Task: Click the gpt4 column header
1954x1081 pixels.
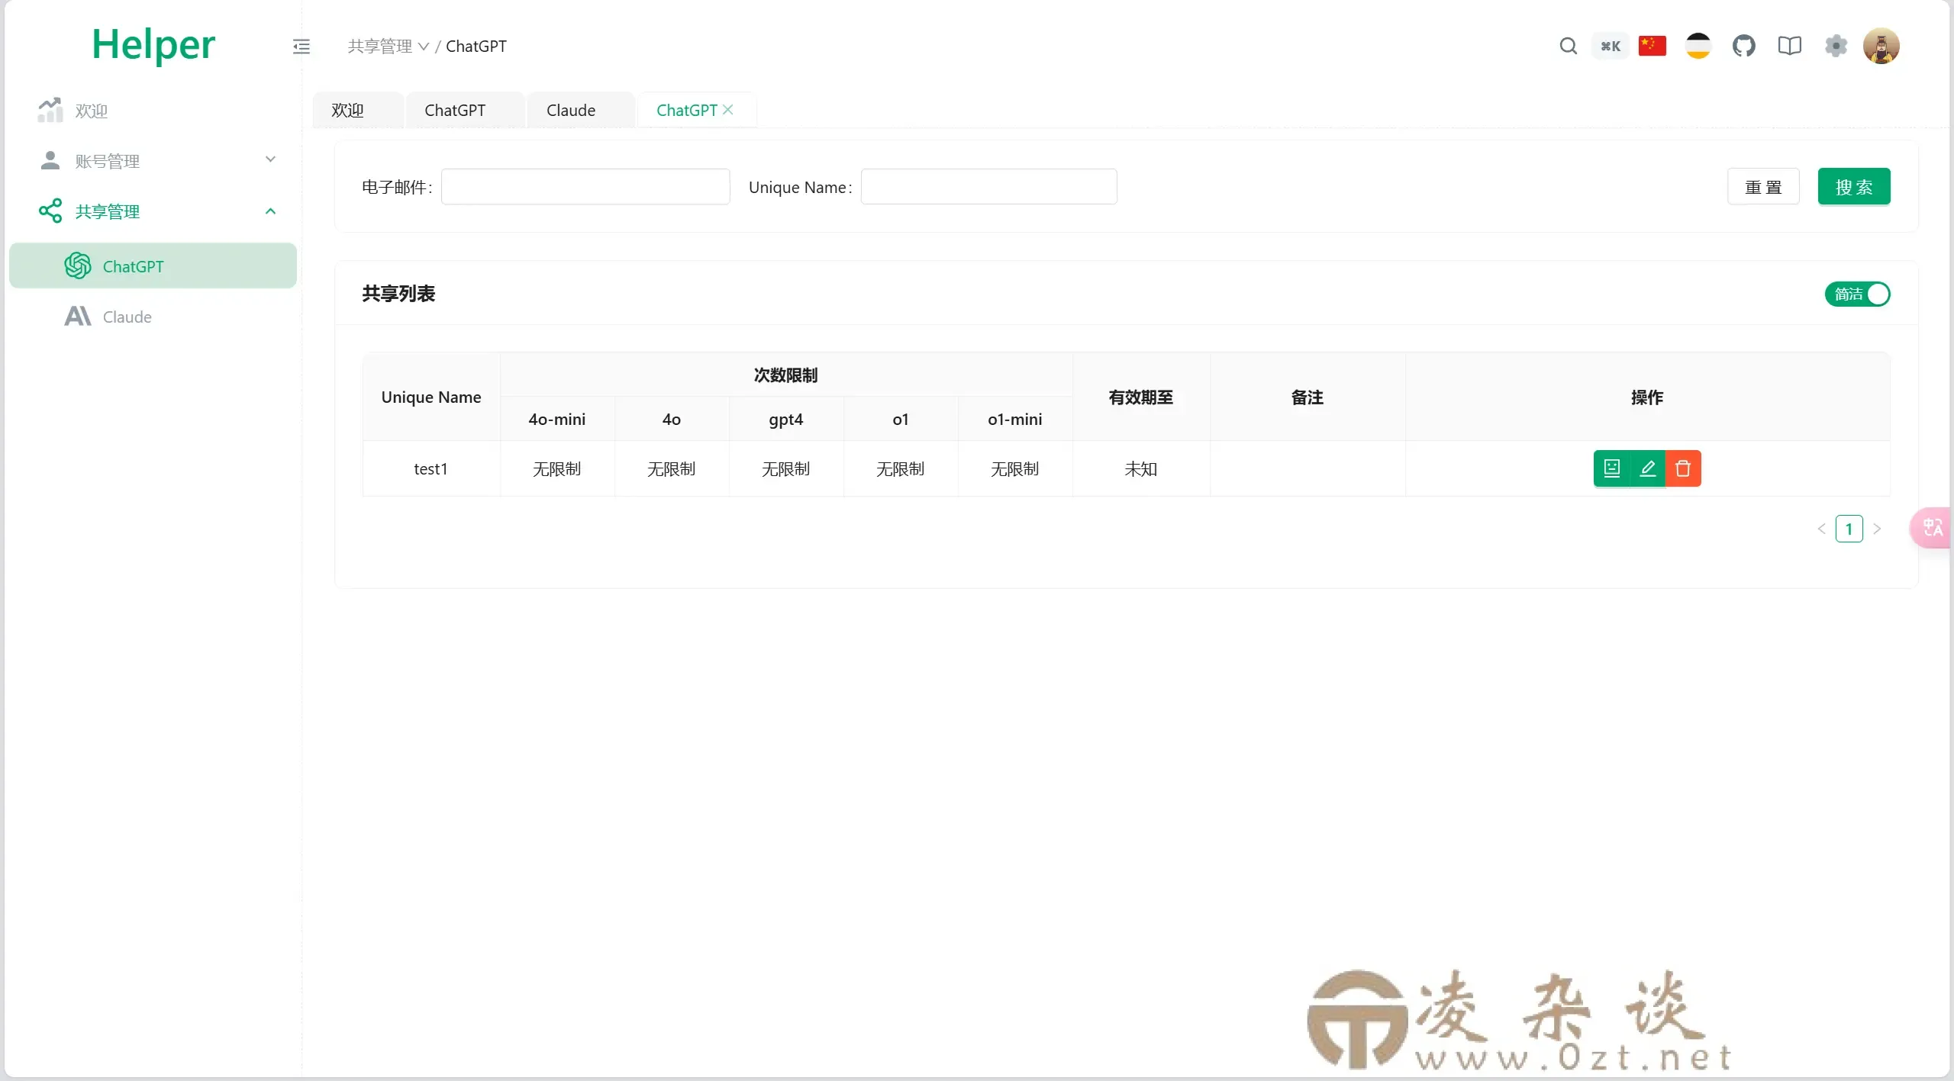Action: (786, 419)
